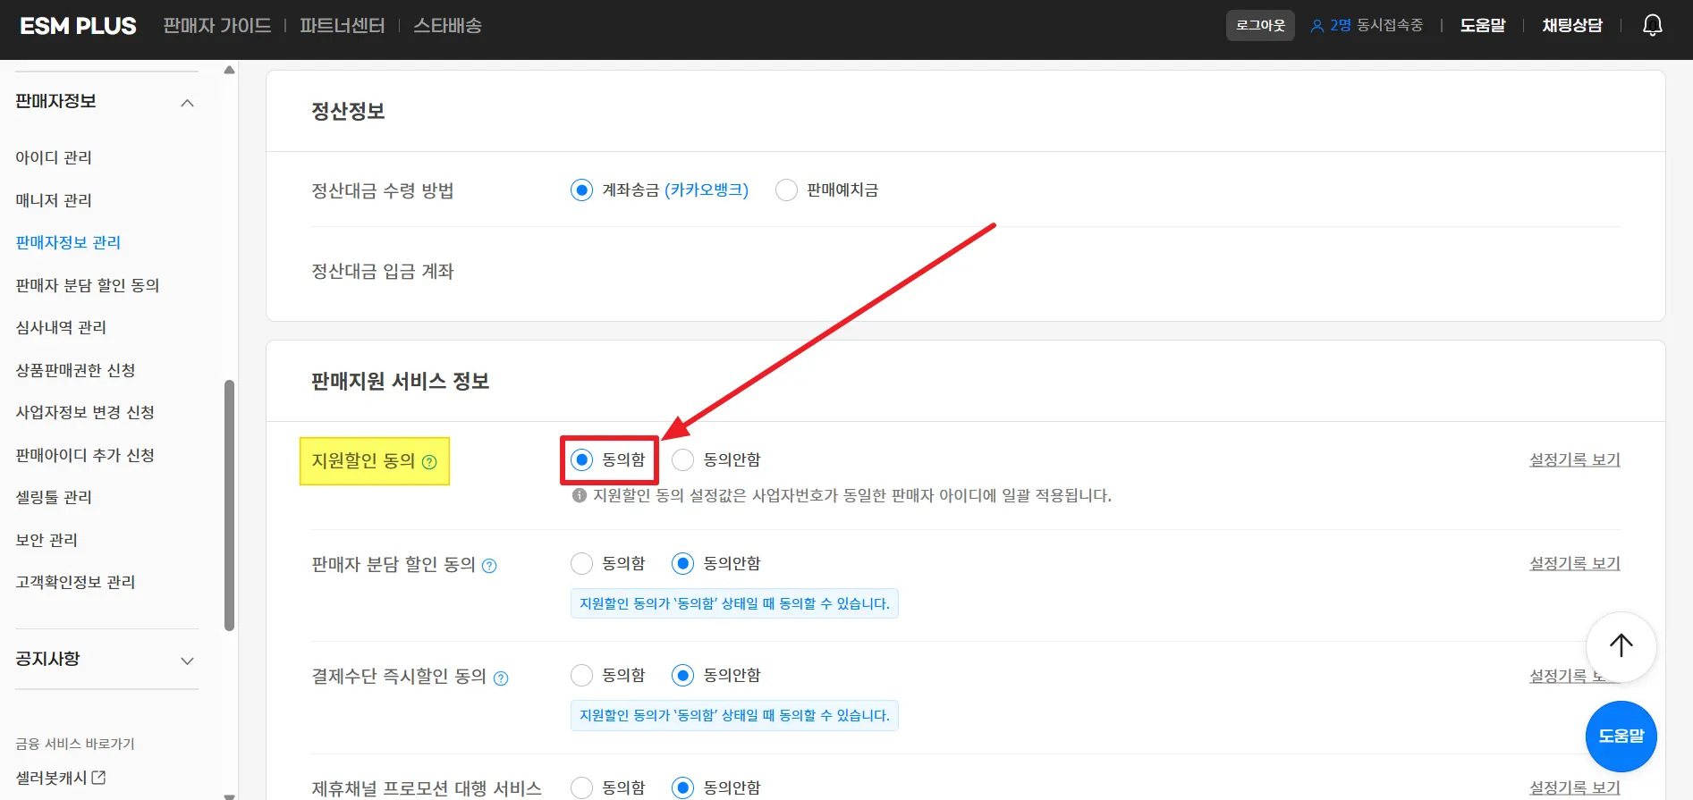Open 판매자정보 관리 sidebar item
Screen dimensions: 1693x800
click(68, 242)
